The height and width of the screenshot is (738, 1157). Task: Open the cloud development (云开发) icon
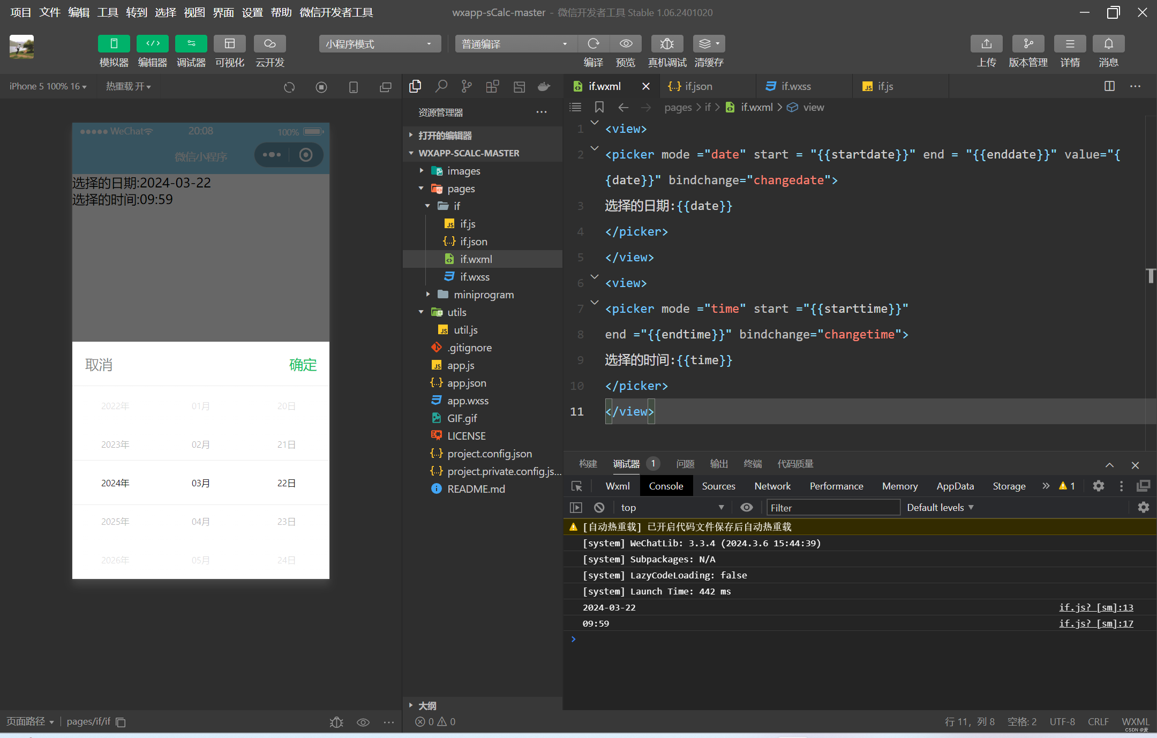pos(269,44)
